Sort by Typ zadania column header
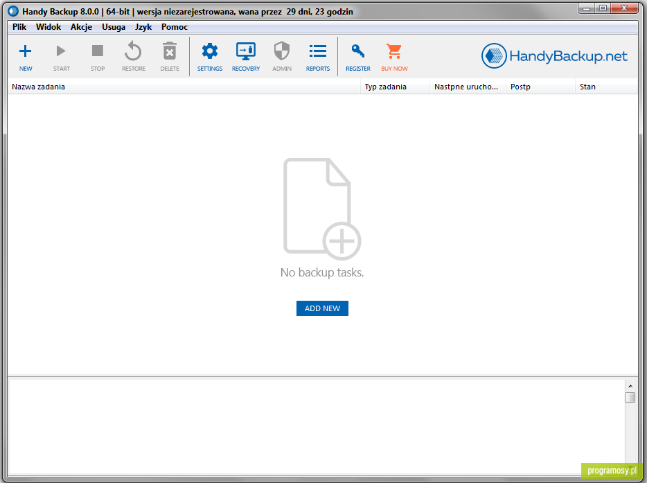Image resolution: width=647 pixels, height=483 pixels. (395, 87)
